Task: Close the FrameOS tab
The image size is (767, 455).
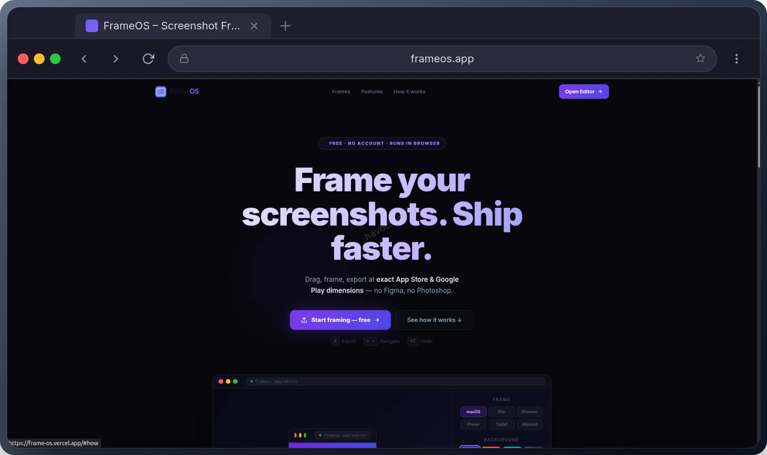Action: (x=254, y=26)
